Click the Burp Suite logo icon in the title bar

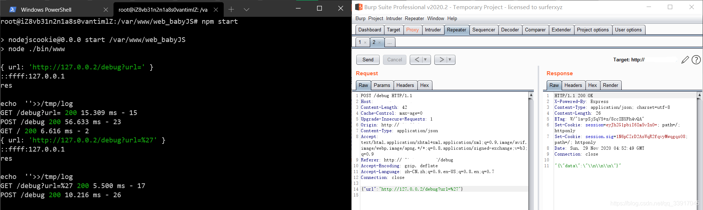click(359, 7)
